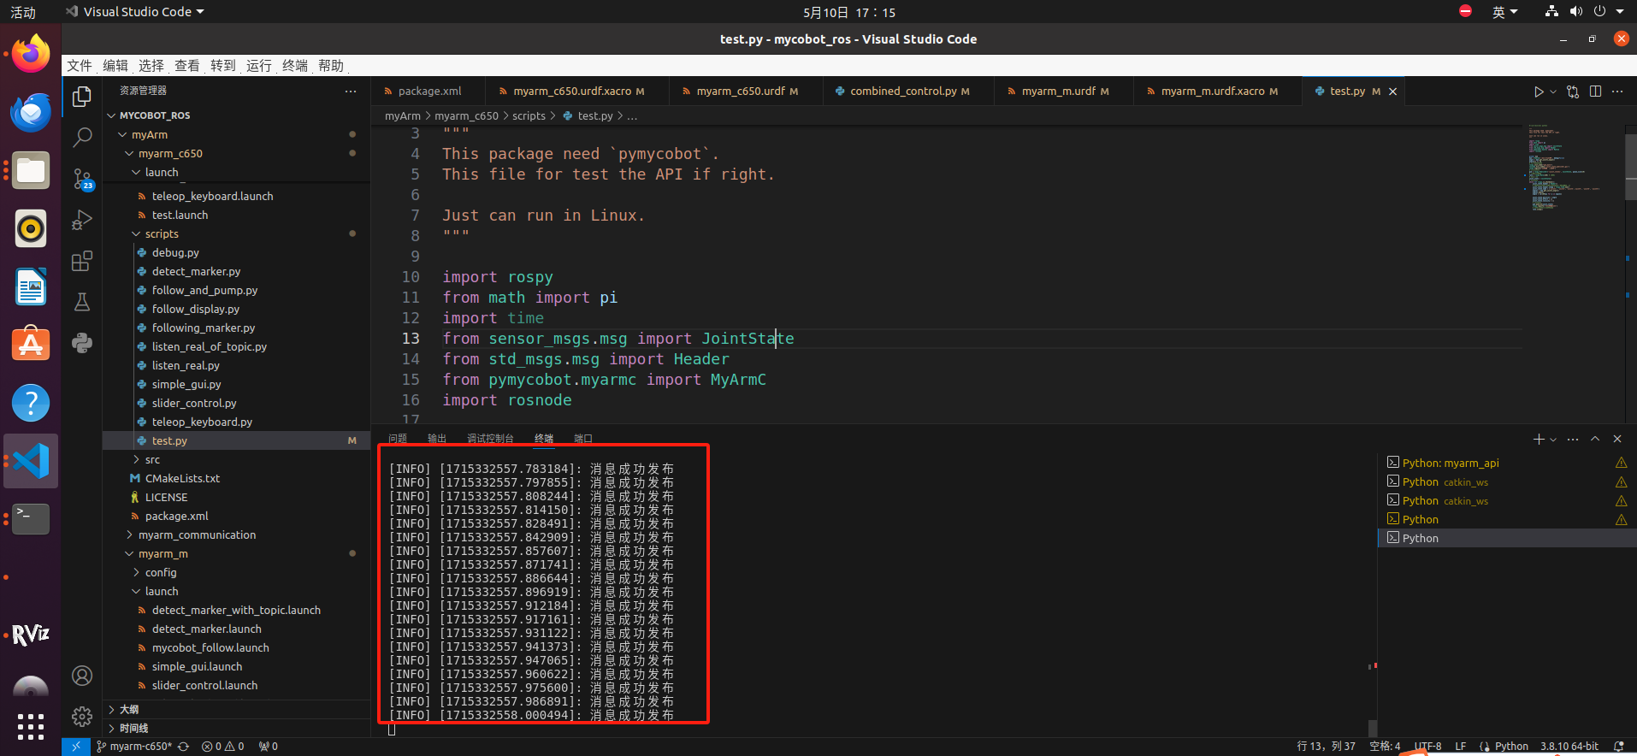Open the Testing flask view
1637x756 pixels.
tap(82, 302)
